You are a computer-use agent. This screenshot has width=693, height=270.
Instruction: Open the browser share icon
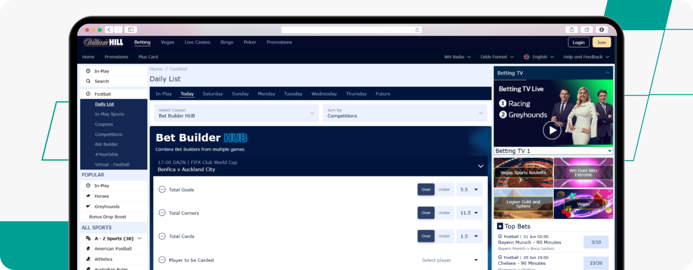pyautogui.click(x=572, y=30)
